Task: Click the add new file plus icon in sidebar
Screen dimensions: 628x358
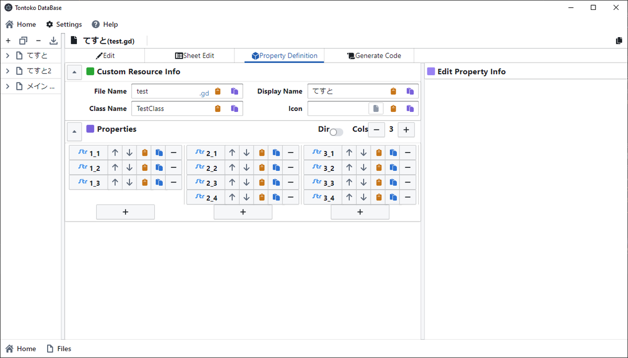Action: point(8,41)
